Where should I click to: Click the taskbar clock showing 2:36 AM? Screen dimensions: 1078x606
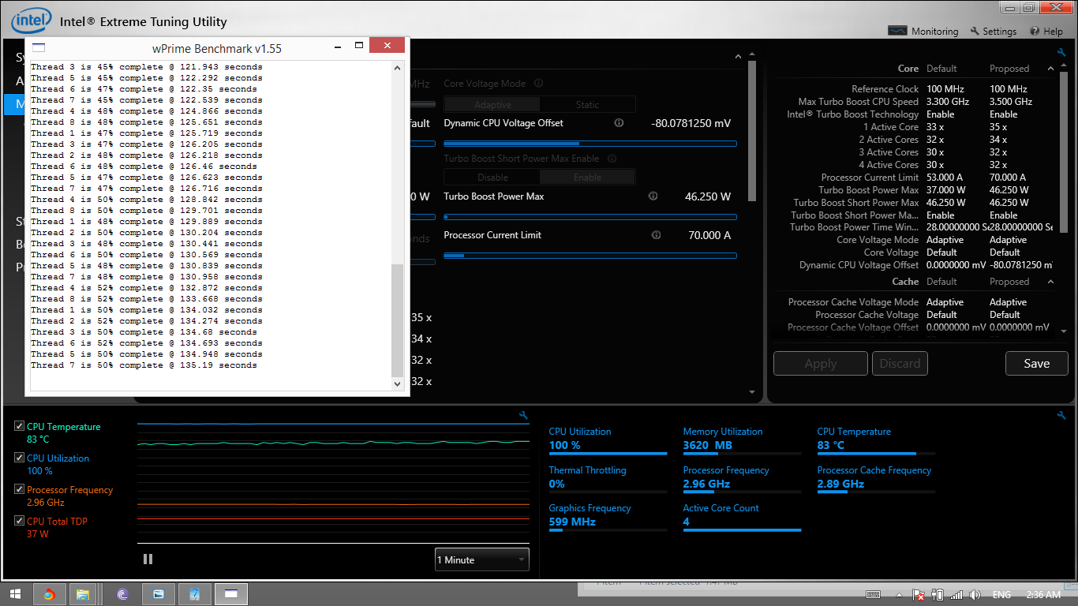(1042, 595)
